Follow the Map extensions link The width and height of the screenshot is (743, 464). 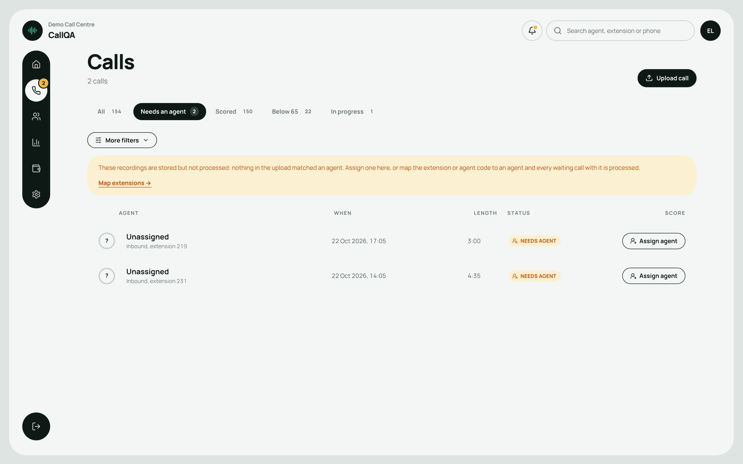(125, 183)
